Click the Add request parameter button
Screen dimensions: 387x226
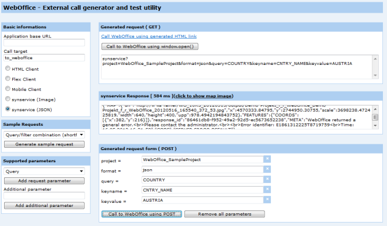(x=44, y=181)
